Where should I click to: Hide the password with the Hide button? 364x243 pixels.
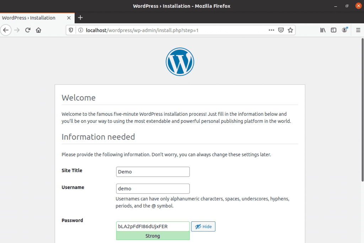[203, 227]
